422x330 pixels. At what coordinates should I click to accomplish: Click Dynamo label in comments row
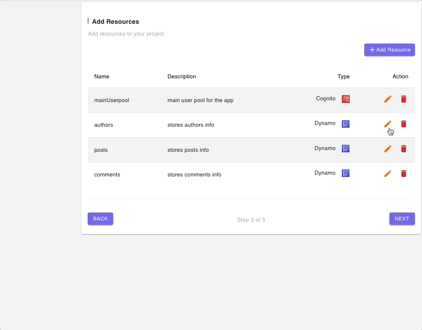pyautogui.click(x=325, y=173)
